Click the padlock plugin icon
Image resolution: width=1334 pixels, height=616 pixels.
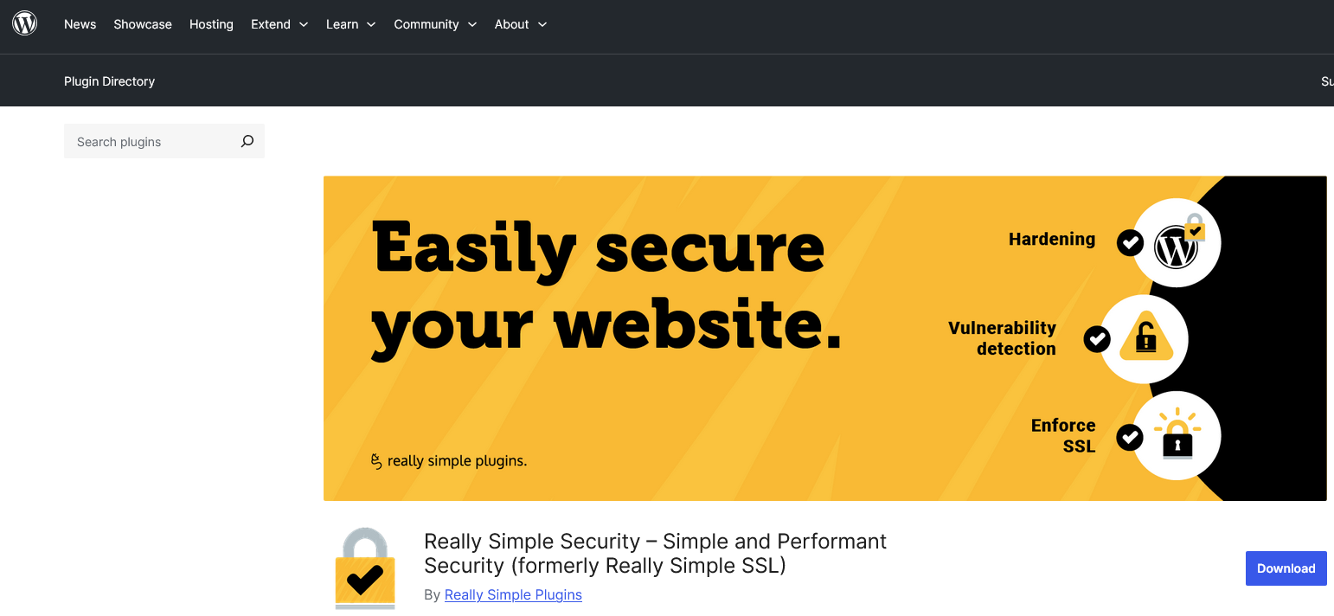click(x=365, y=568)
